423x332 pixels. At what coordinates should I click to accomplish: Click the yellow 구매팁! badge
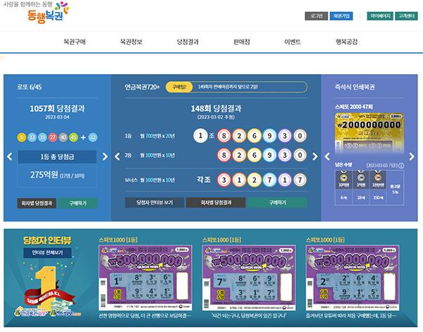(179, 87)
